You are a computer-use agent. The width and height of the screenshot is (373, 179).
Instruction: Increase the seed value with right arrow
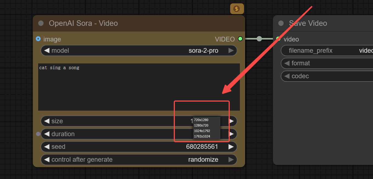231,147
